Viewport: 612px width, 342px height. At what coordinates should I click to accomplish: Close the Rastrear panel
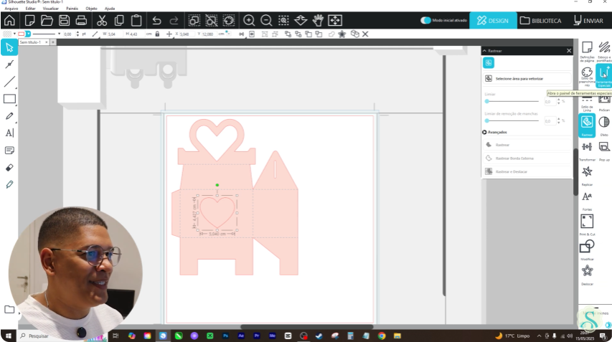(569, 51)
